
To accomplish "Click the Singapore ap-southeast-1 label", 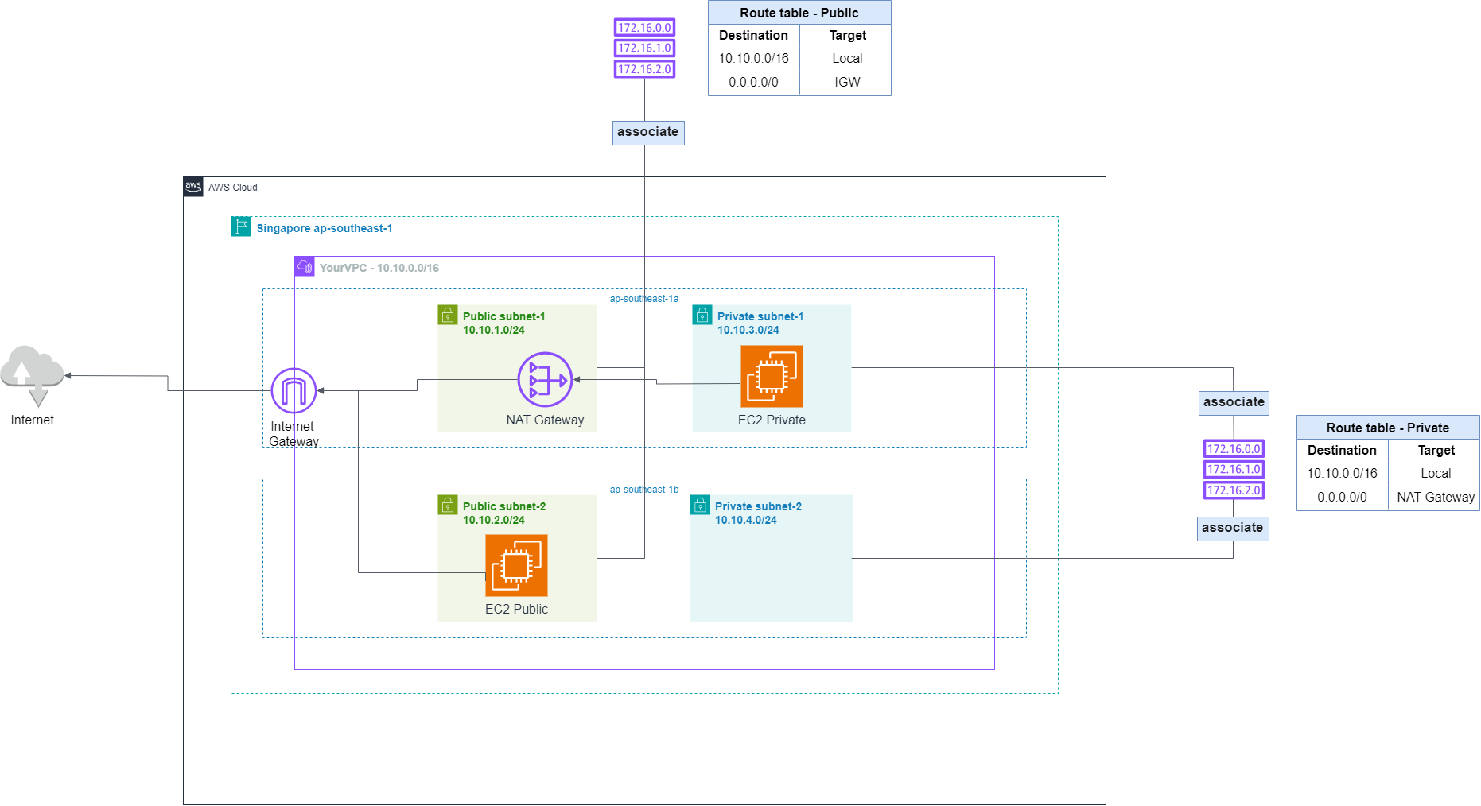I will (325, 228).
